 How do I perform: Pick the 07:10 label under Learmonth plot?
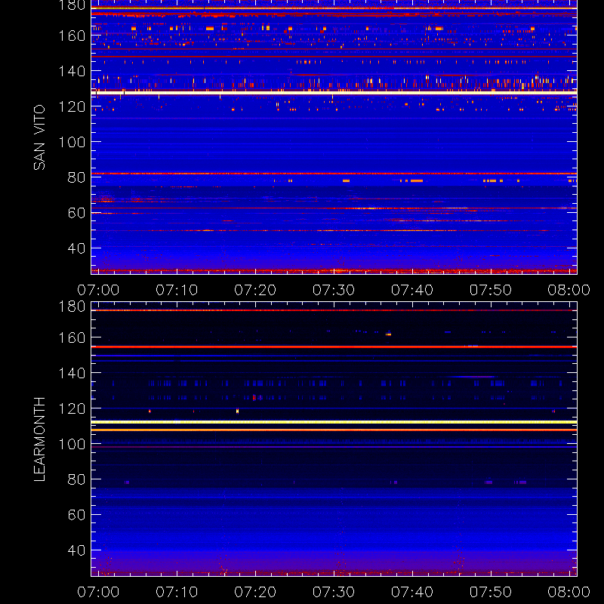(177, 592)
